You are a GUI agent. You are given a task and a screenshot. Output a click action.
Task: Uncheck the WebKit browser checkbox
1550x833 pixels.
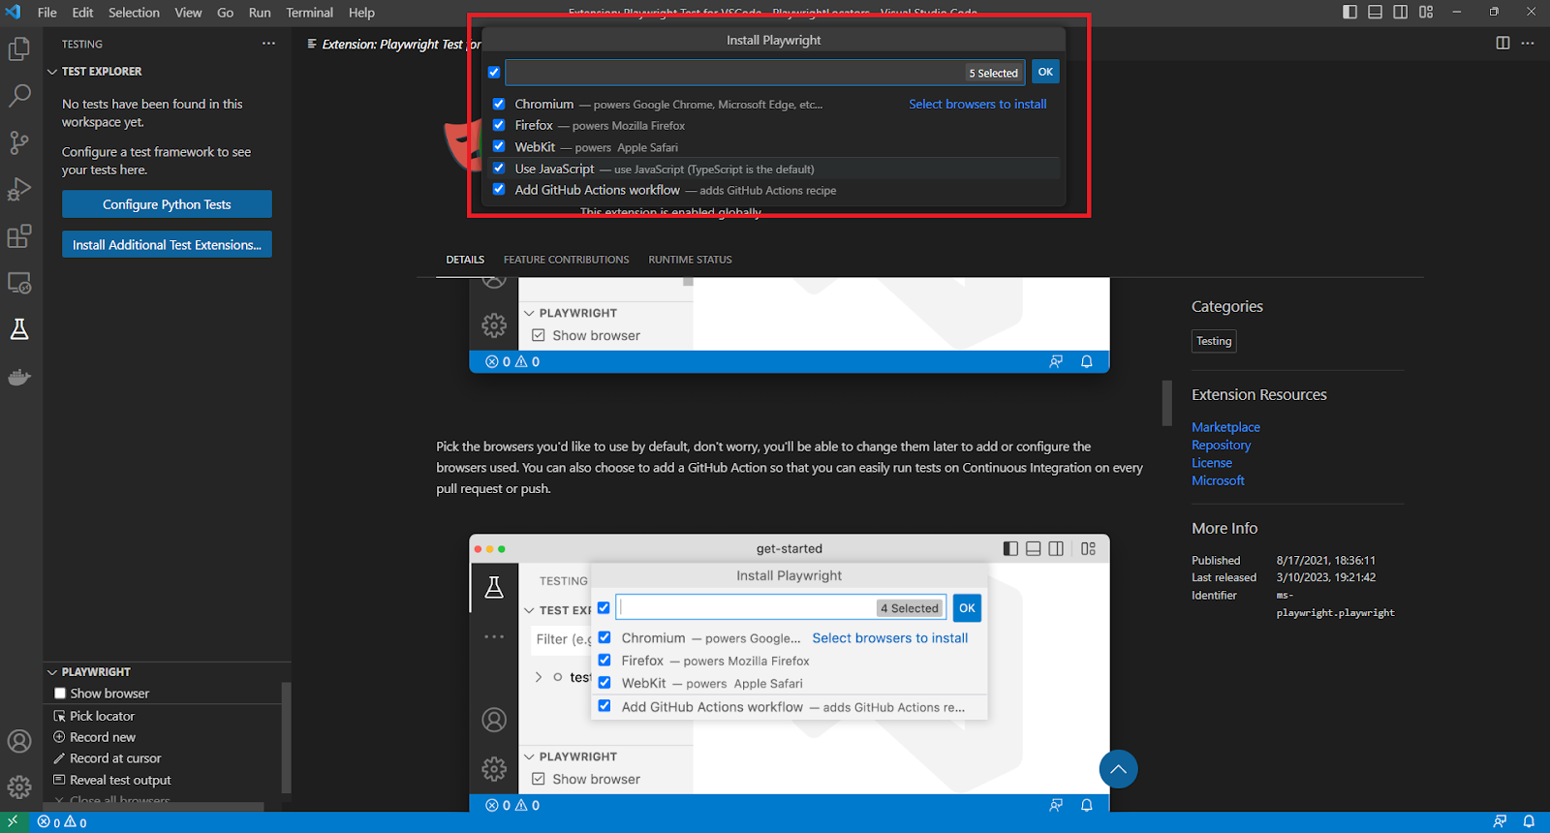499,146
